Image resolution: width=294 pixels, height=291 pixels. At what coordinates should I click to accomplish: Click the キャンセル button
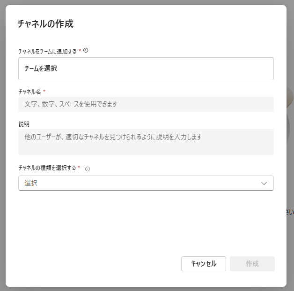[204, 264]
